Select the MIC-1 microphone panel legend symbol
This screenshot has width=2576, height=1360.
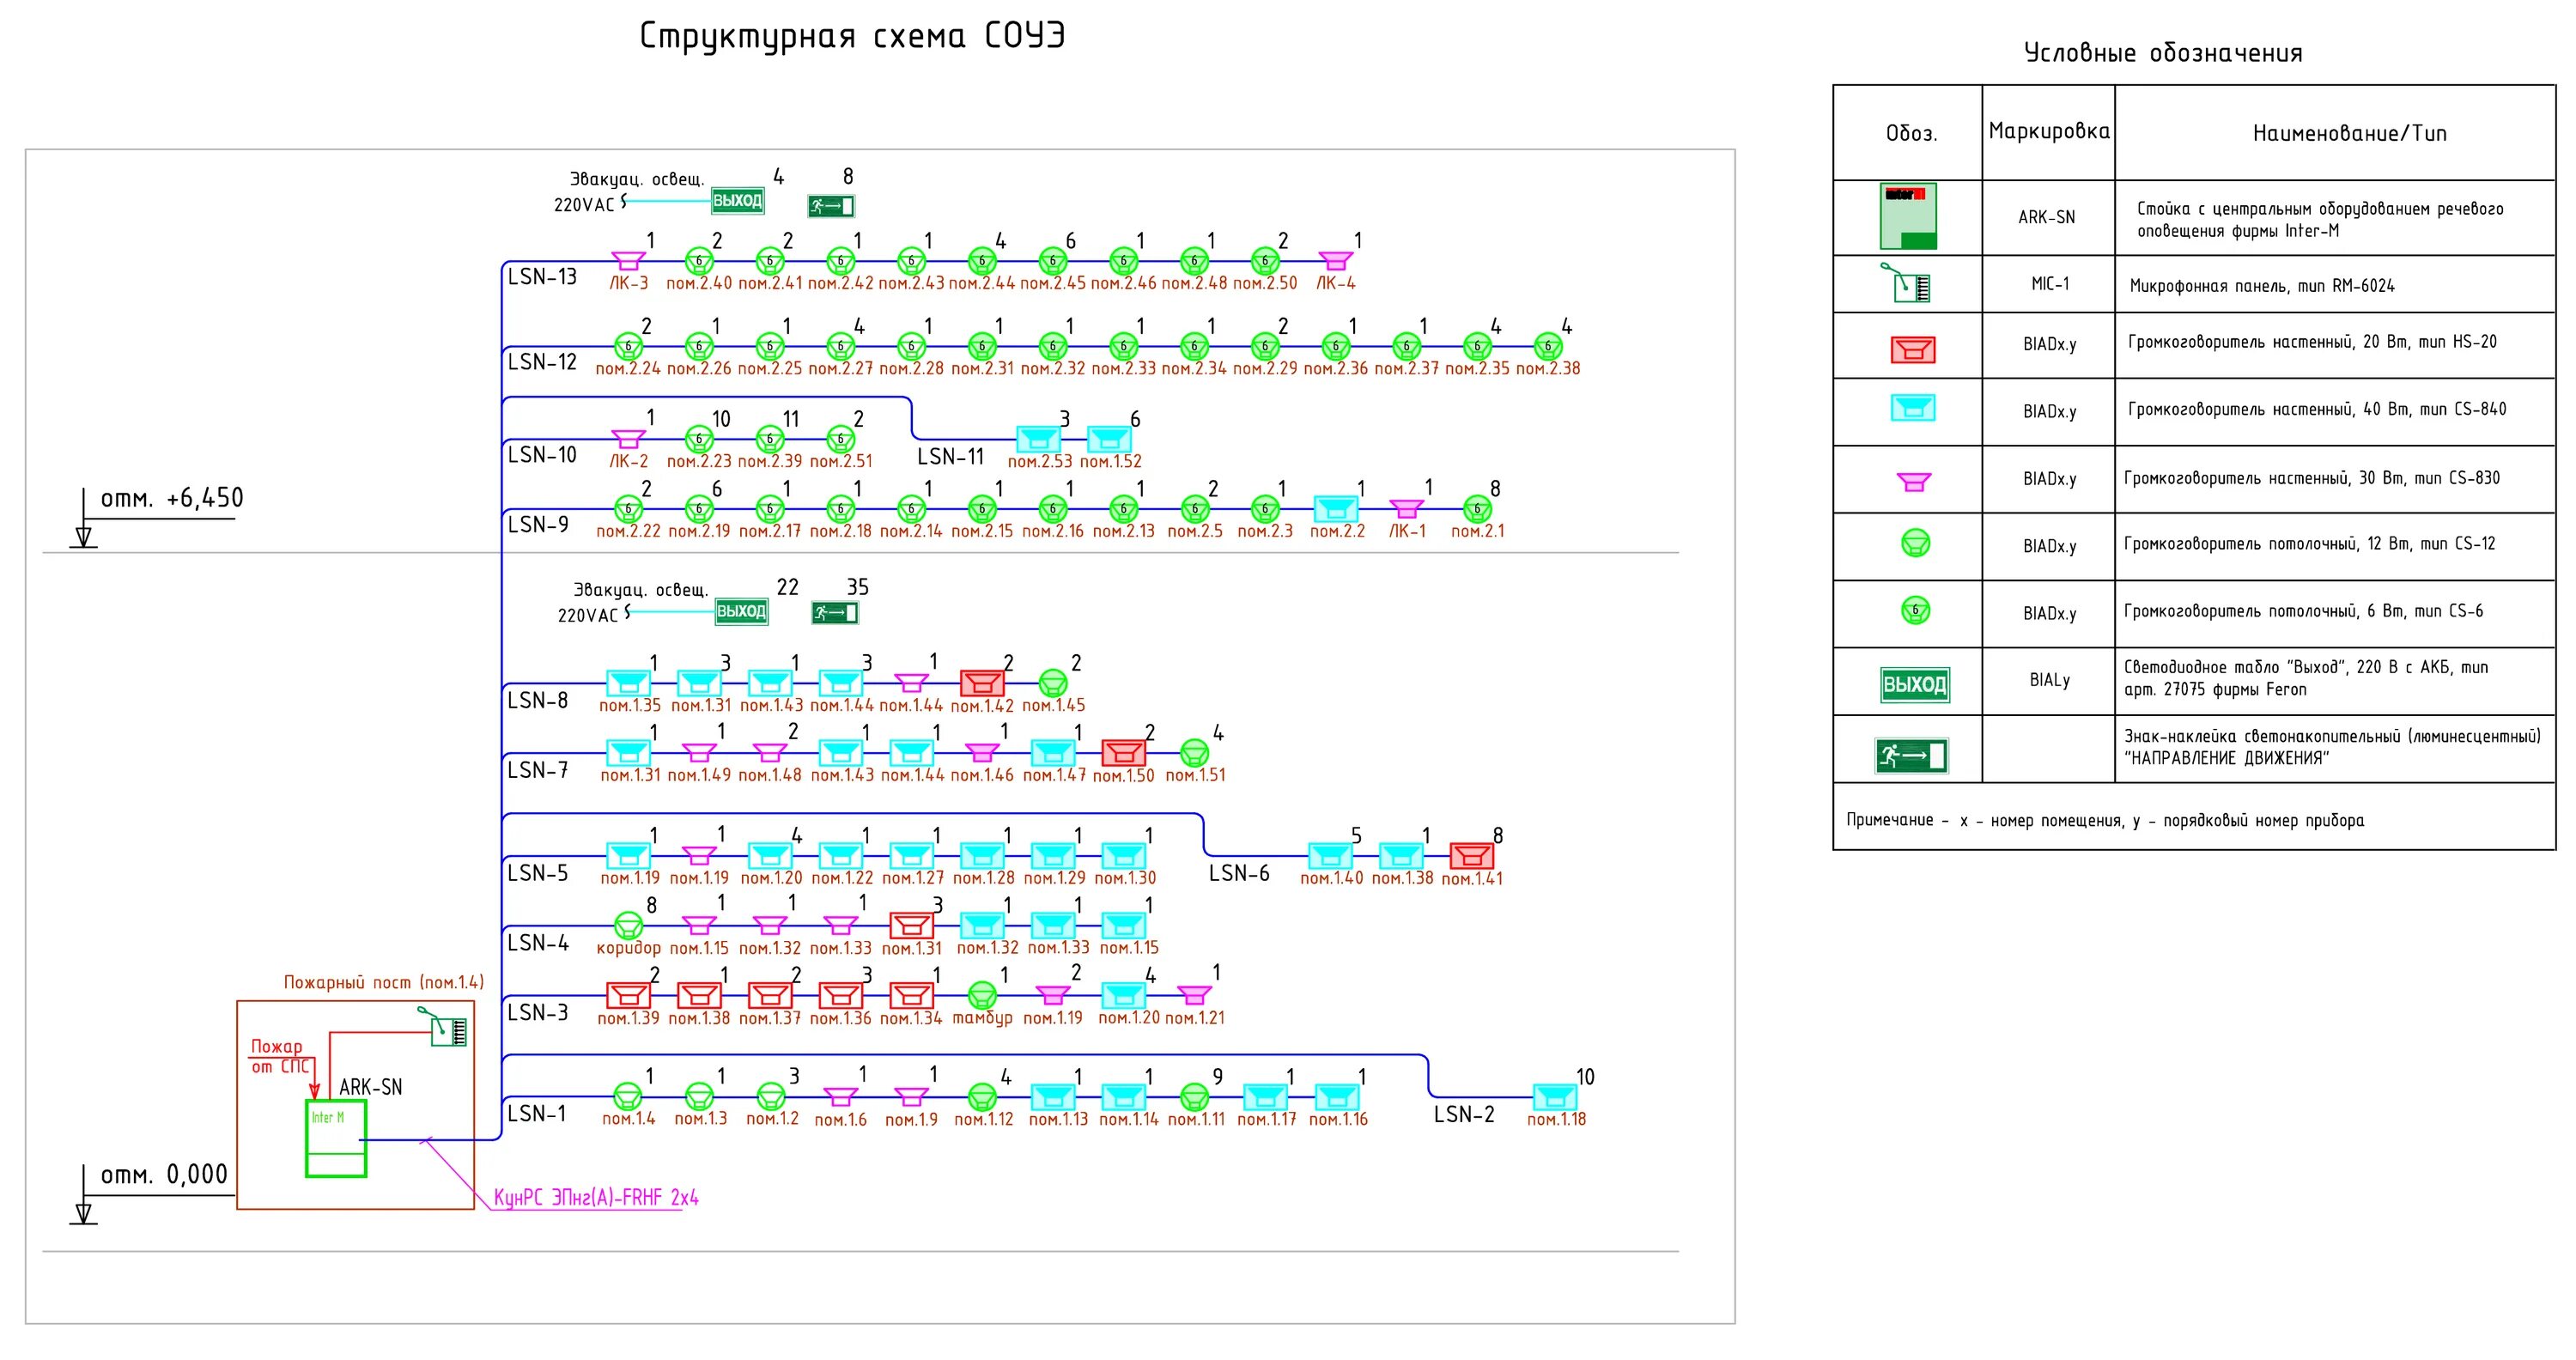pyautogui.click(x=1905, y=284)
